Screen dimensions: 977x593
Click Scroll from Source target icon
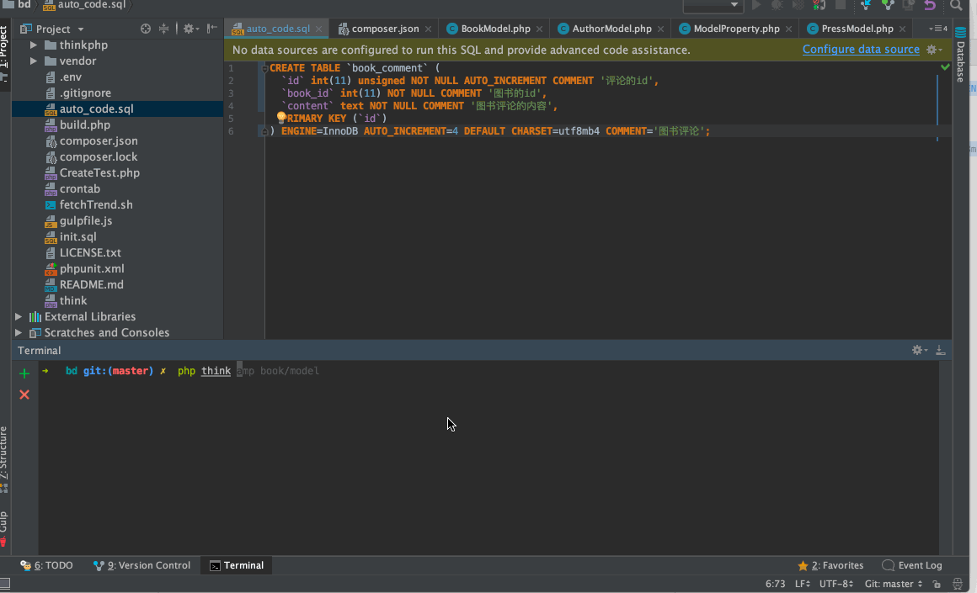[145, 29]
